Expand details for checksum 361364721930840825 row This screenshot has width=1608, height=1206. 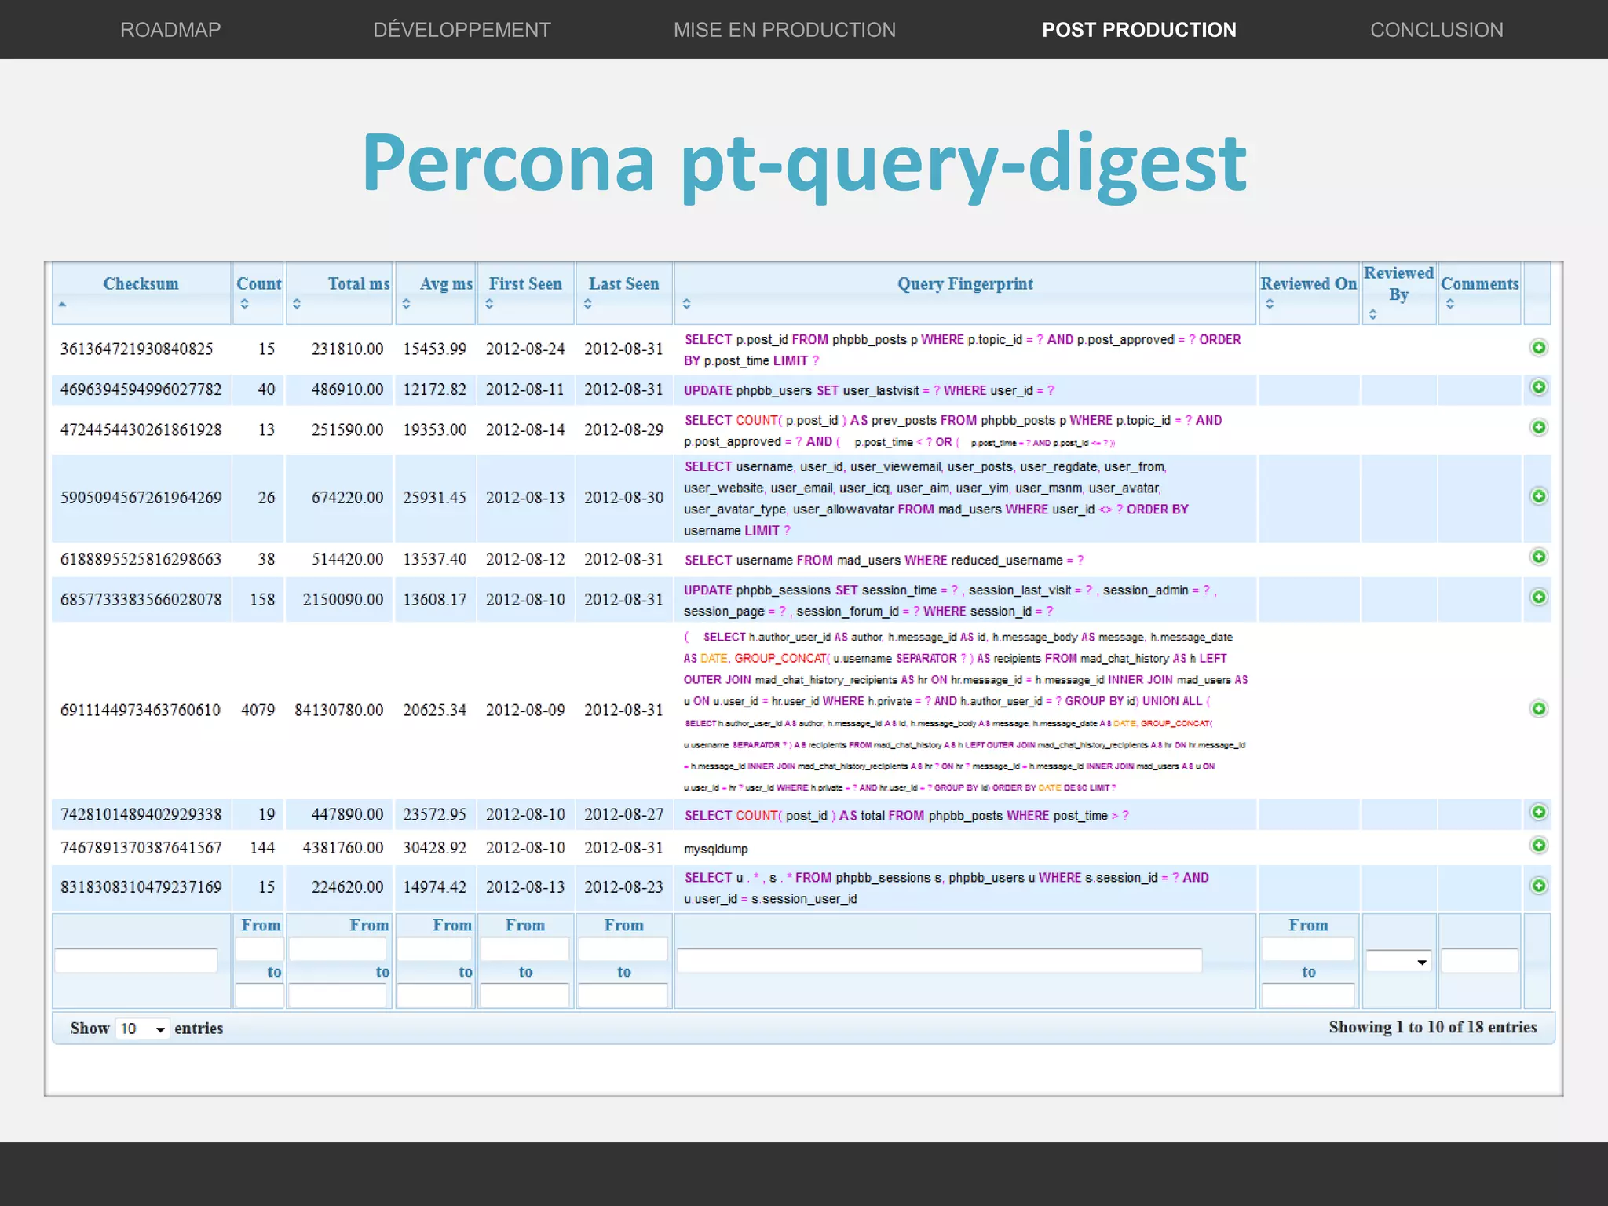click(x=1538, y=347)
